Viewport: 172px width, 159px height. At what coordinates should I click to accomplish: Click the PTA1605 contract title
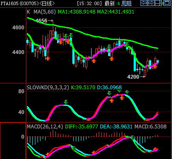tap(9, 3)
